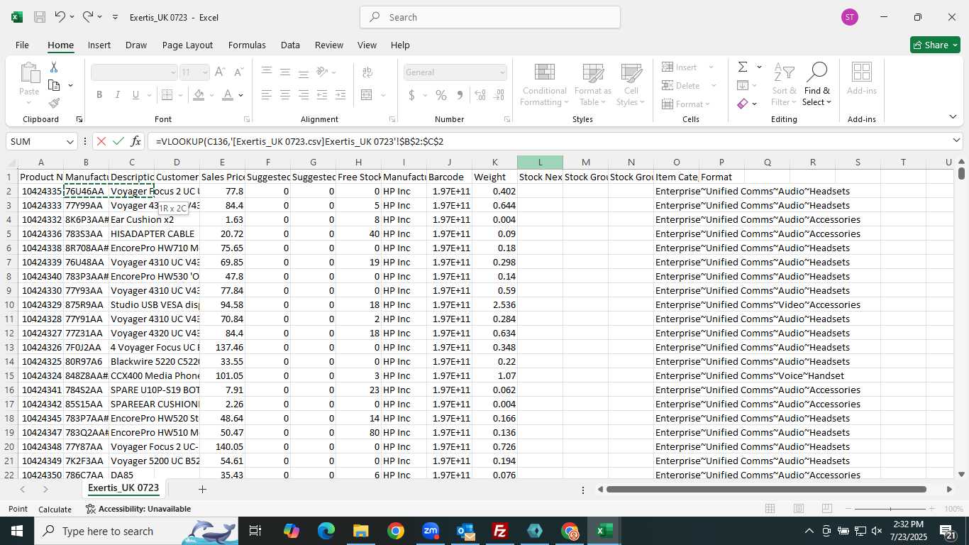This screenshot has height=545, width=969.
Task: Open Conditional Formatting menu
Action: [544, 85]
